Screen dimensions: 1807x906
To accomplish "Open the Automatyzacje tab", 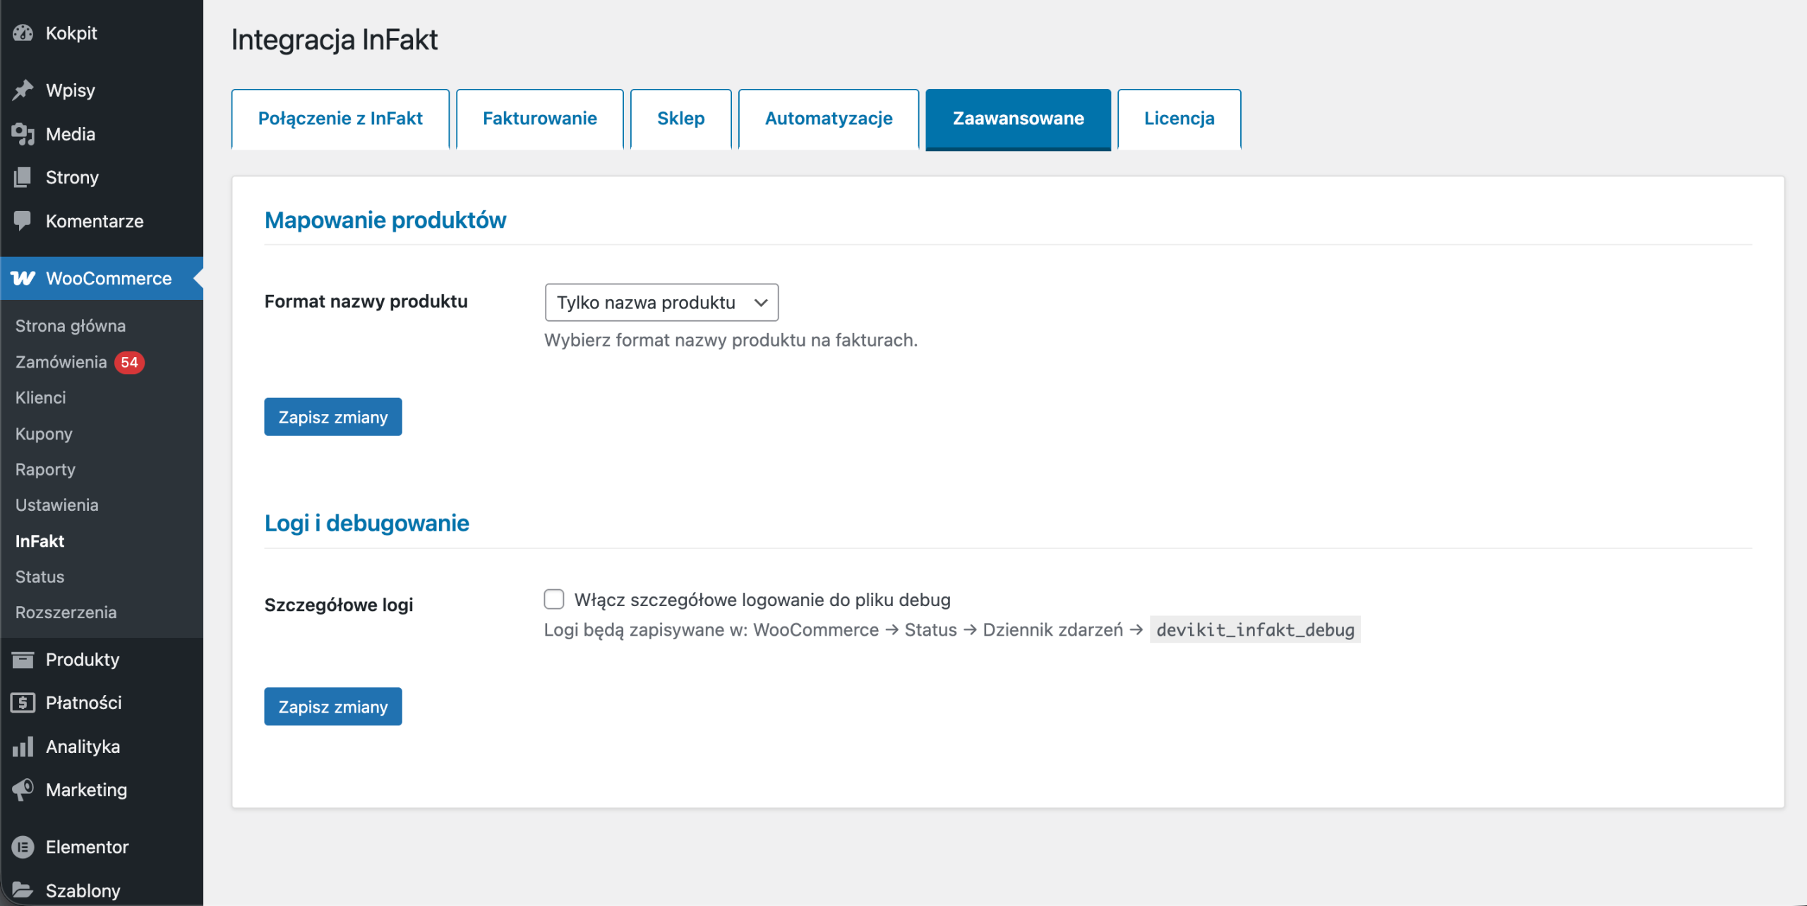I will [828, 119].
